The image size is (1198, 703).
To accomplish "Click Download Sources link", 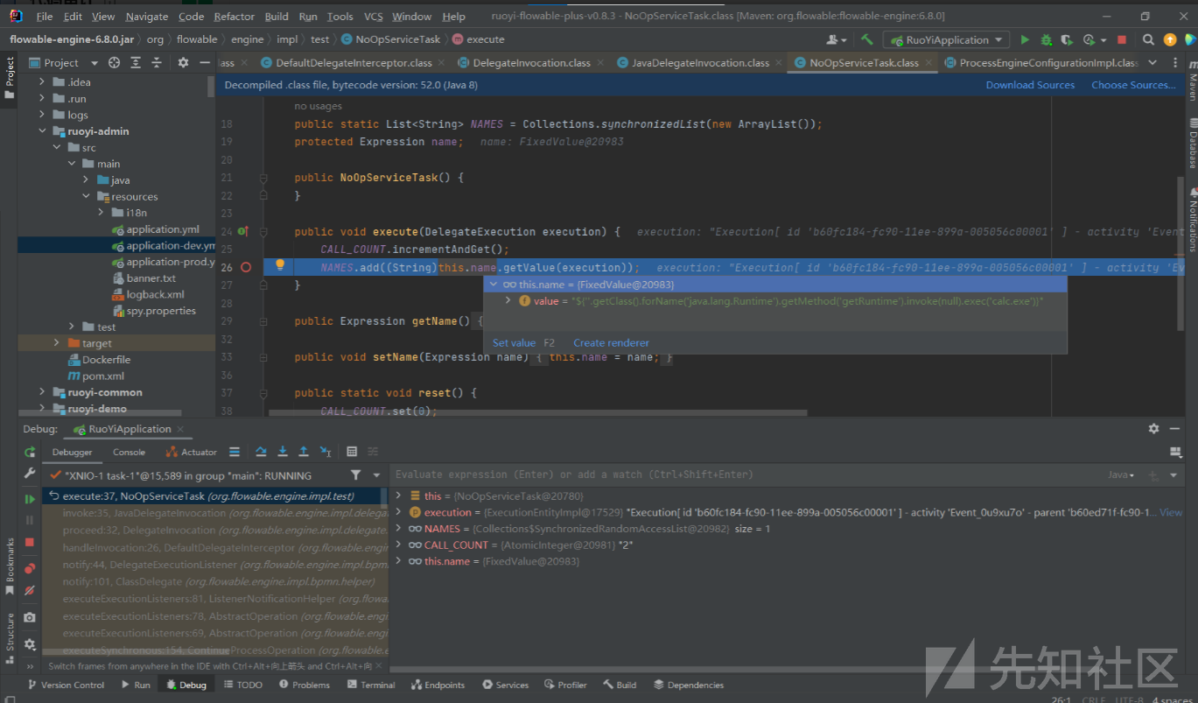I will pos(1030,85).
